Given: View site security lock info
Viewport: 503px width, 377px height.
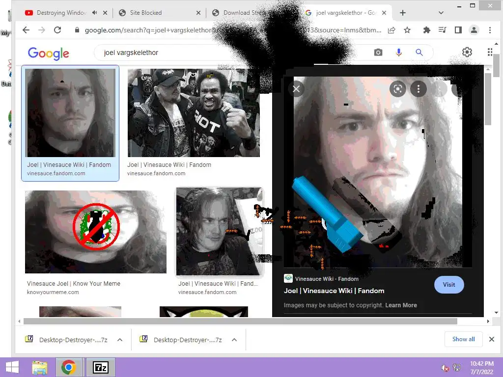Looking at the screenshot, I should tap(77, 30).
